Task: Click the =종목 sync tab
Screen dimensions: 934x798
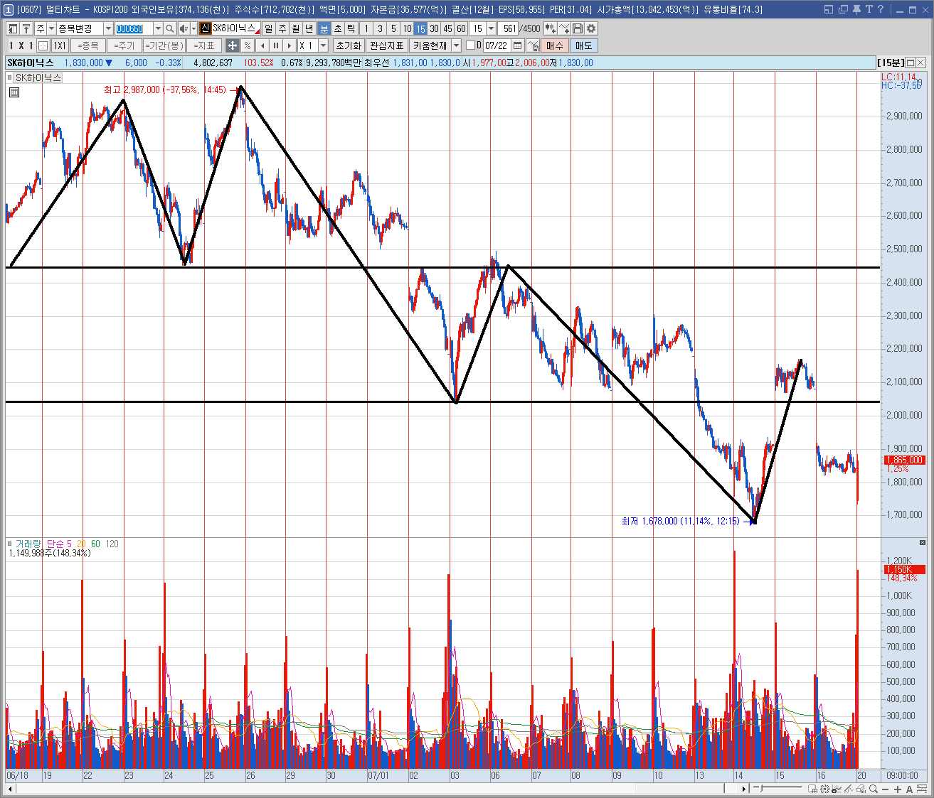Action: tap(88, 45)
